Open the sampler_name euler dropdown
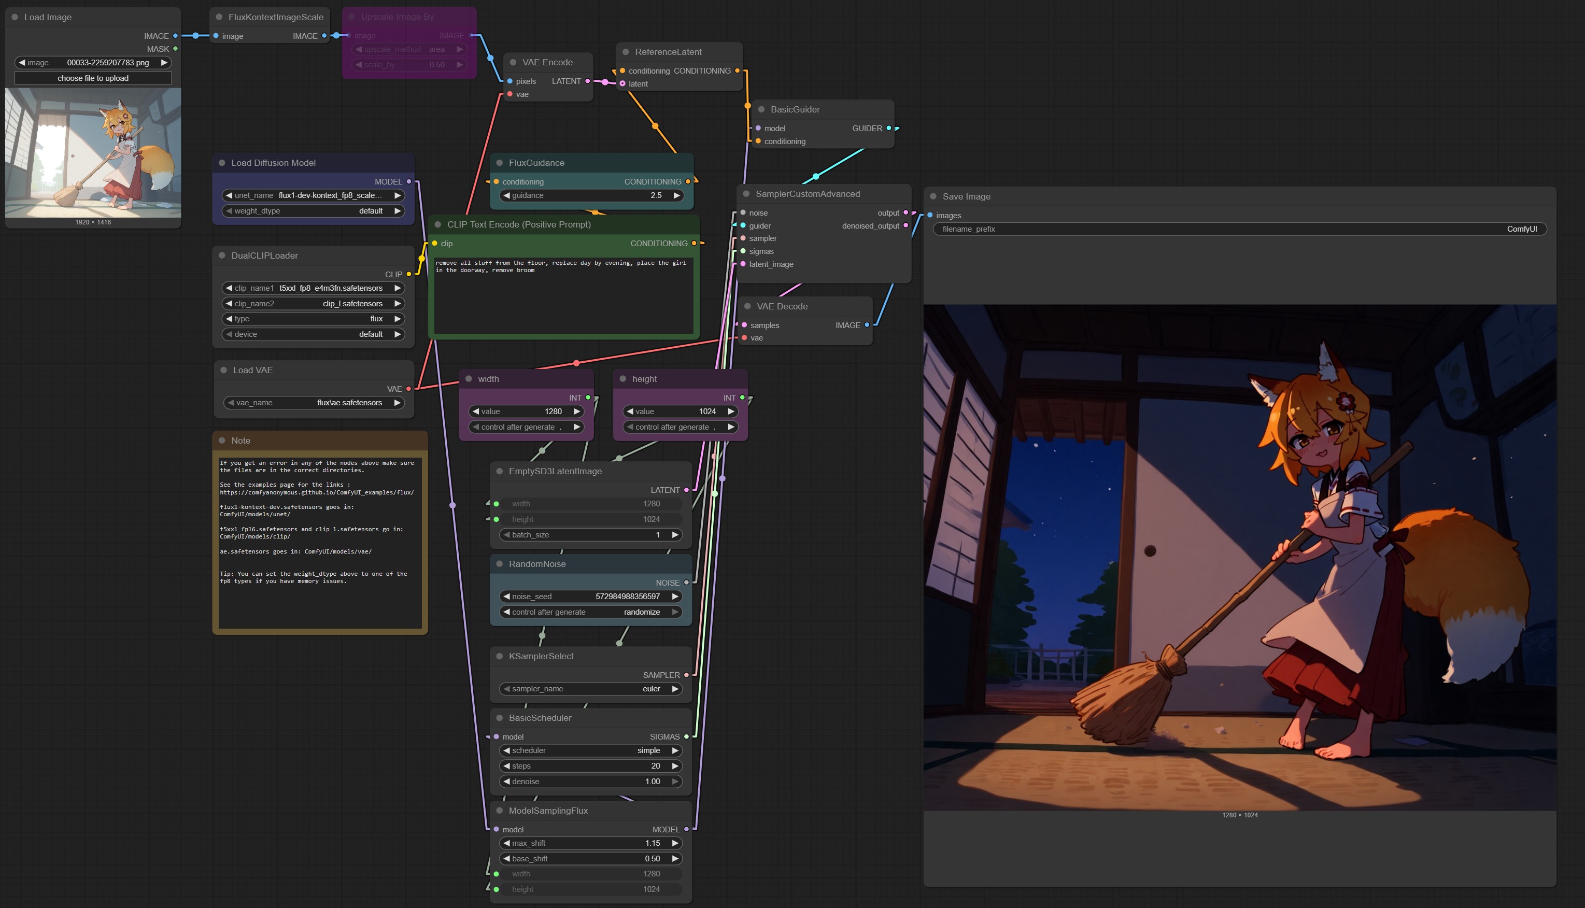 click(x=590, y=689)
